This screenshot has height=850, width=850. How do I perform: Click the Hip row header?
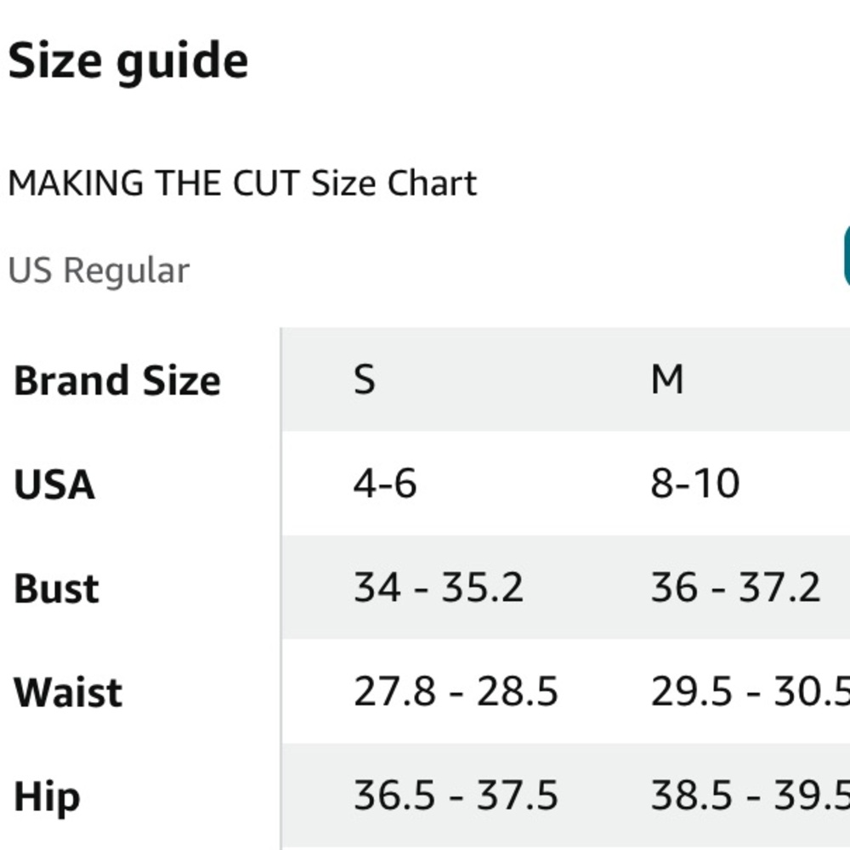click(47, 797)
